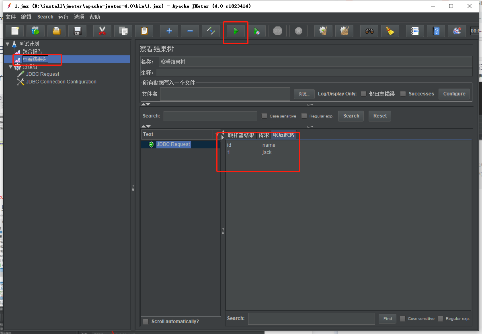Viewport: 482px width, 334px height.
Task: Open the 编辑 menu
Action: [26, 17]
